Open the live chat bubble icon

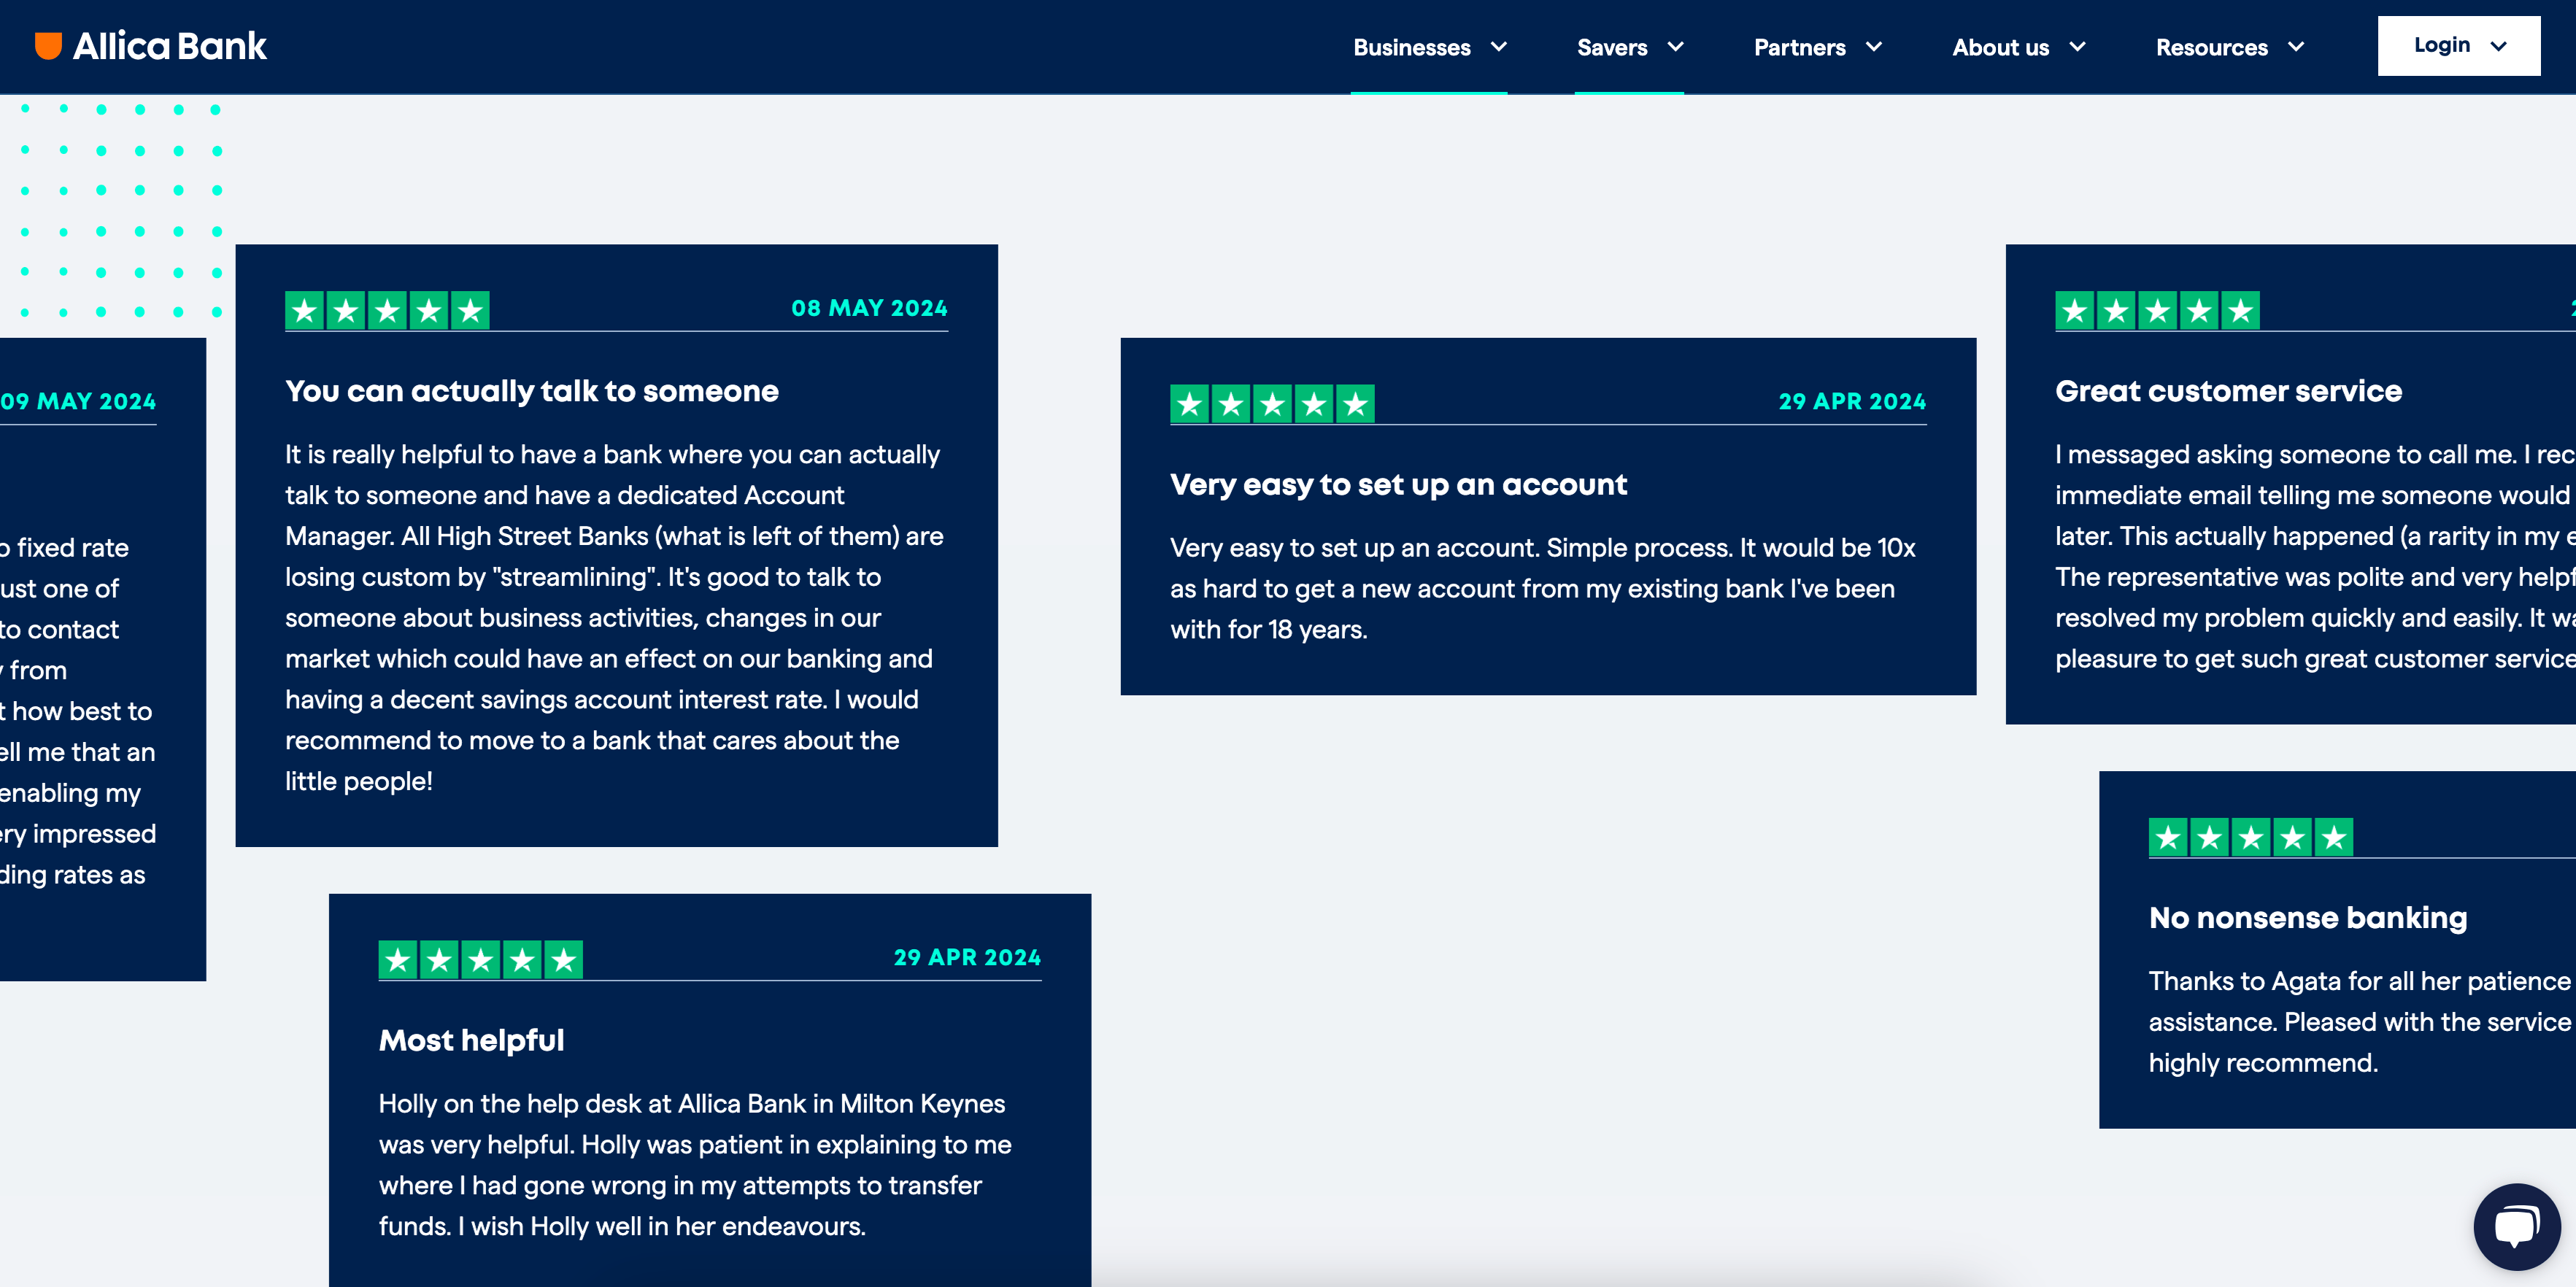2516,1225
